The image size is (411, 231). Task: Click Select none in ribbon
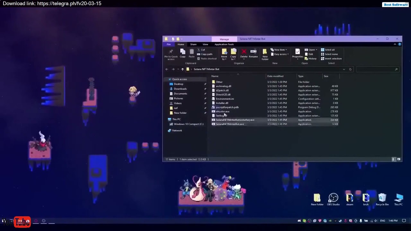coord(329,54)
